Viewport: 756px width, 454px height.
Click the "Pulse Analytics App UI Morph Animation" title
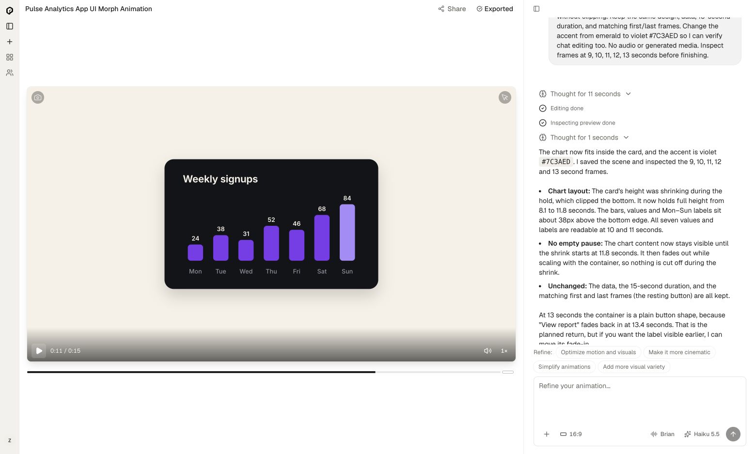pyautogui.click(x=89, y=9)
